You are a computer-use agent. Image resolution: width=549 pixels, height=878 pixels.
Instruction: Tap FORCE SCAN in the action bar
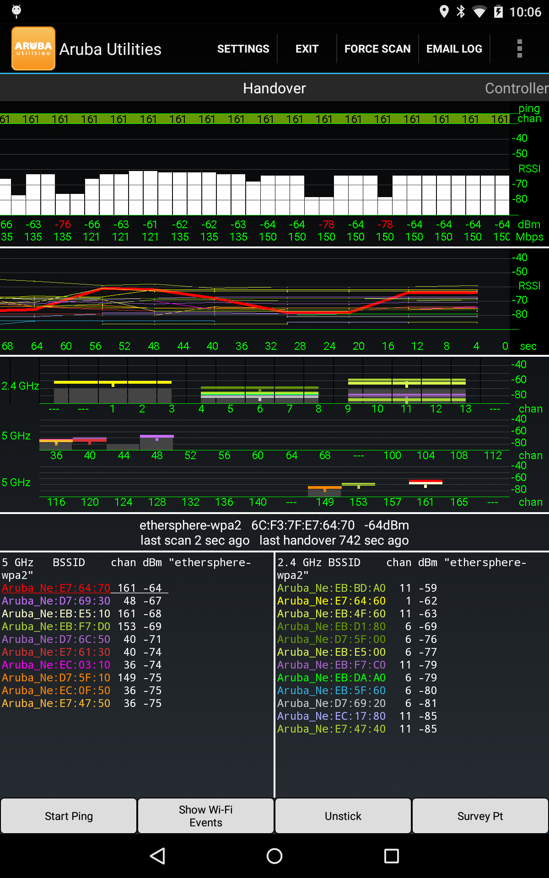tap(377, 48)
